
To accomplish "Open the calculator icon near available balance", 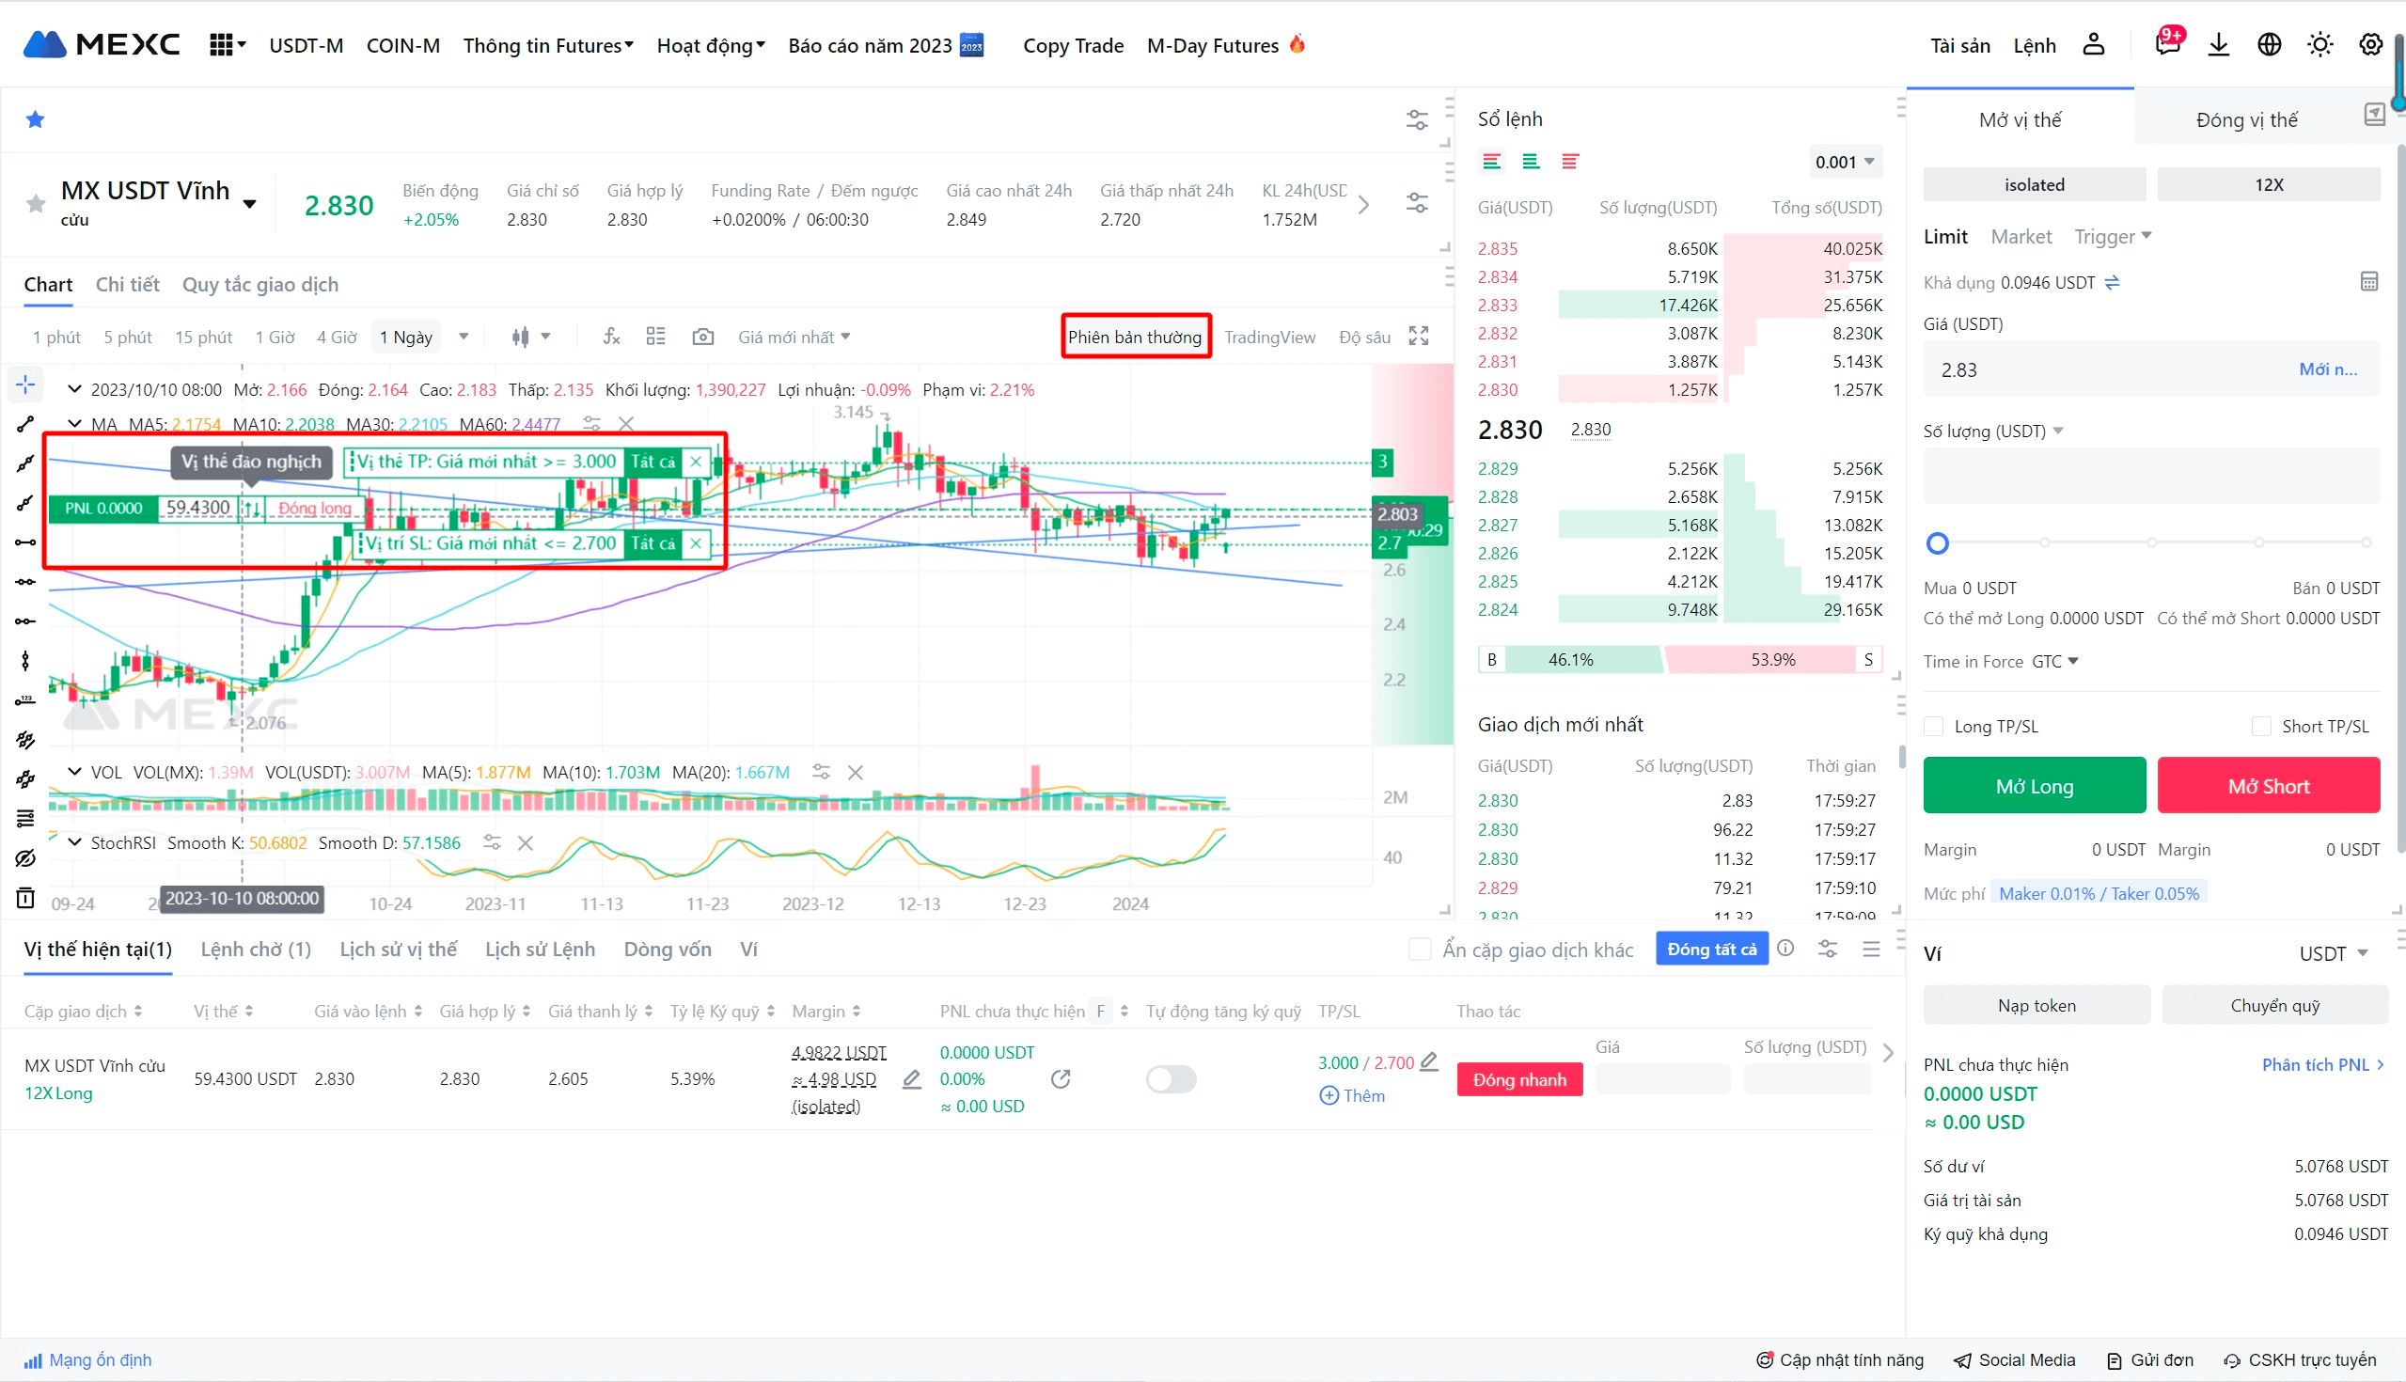I will 2369,282.
